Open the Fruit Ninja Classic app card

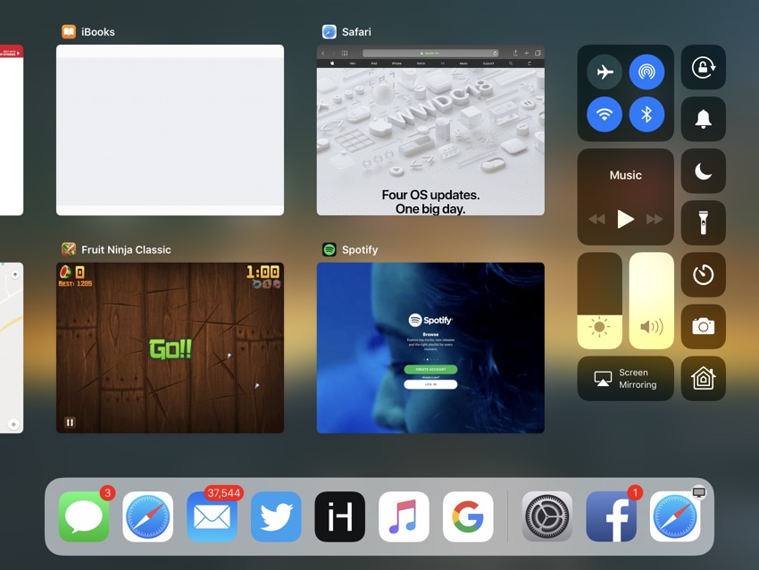coord(170,348)
